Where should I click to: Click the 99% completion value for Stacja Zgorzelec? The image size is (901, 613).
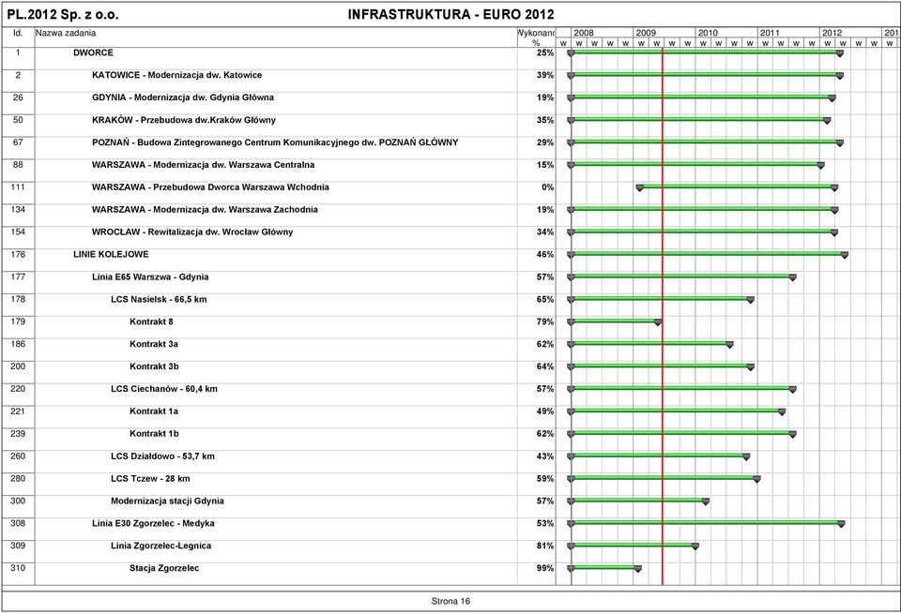pyautogui.click(x=545, y=568)
